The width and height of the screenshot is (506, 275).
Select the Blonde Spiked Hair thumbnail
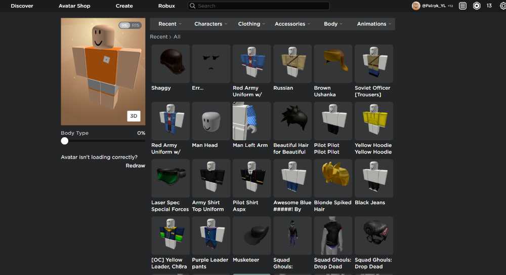point(333,178)
